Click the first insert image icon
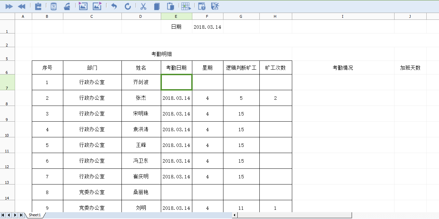The image size is (439, 219). pyautogui.click(x=83, y=6)
